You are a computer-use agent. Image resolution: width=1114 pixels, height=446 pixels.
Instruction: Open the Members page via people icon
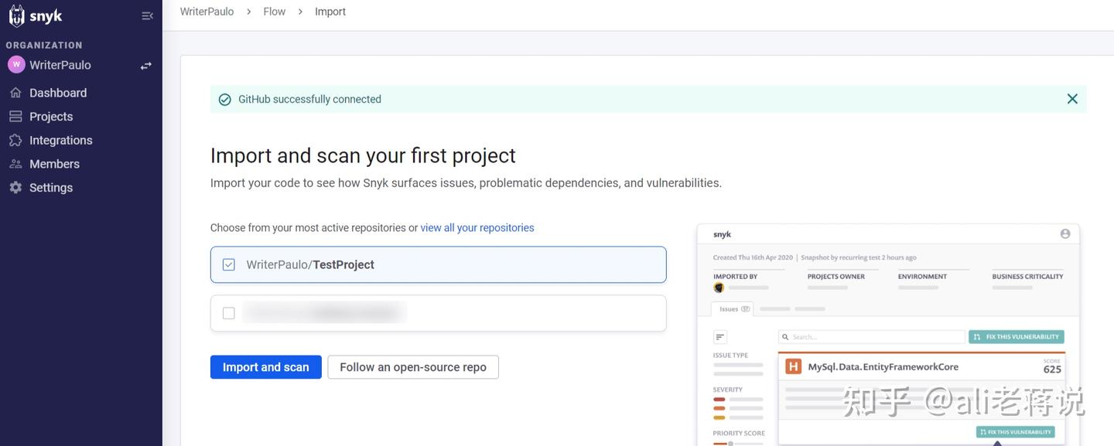click(15, 164)
